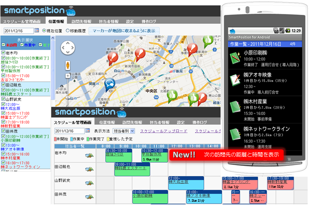Switch to 位置情報 tab in top window

[x=56, y=21]
